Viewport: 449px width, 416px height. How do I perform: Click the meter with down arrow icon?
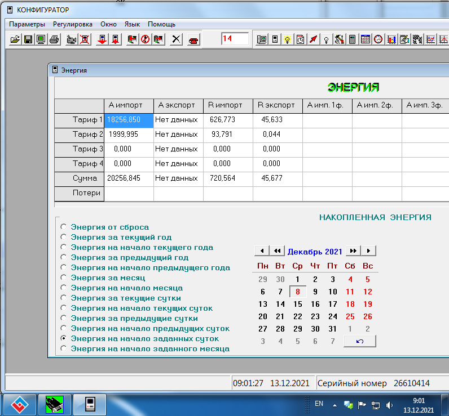[x=102, y=39]
